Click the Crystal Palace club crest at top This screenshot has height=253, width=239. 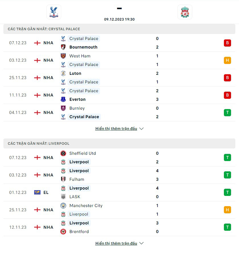[54, 12]
